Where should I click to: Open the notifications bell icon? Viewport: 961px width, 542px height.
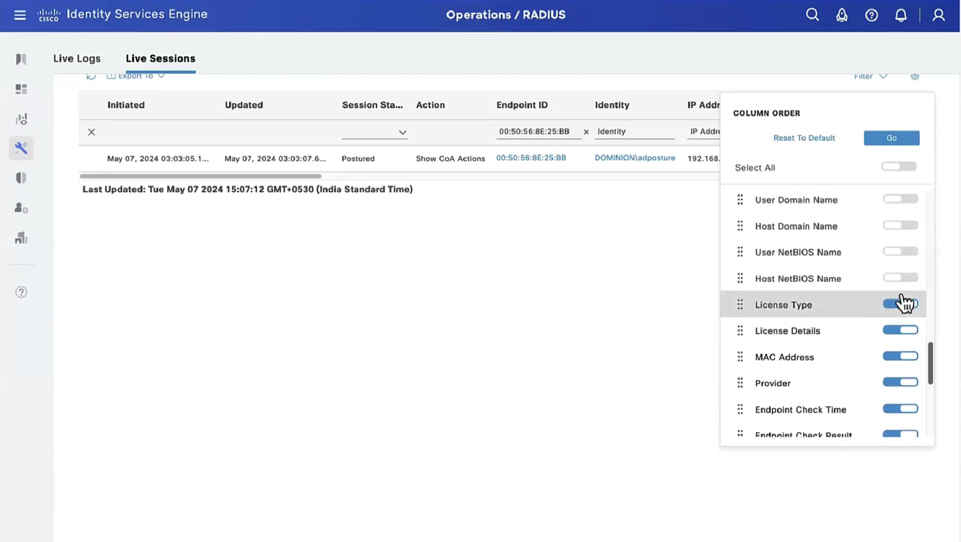tap(901, 15)
